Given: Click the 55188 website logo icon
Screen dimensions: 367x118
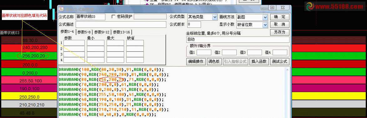Looking at the screenshot, I should tap(310, 7).
